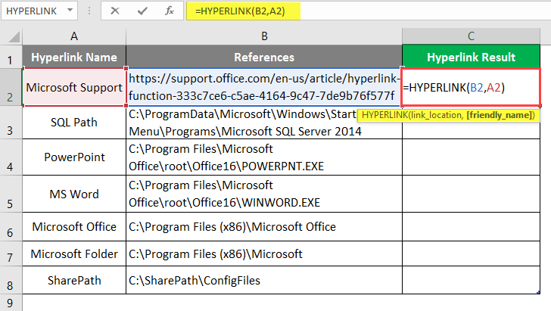551x311 pixels.
Task: Select the POWERPNT.EXE path cell
Action: [x=264, y=157]
